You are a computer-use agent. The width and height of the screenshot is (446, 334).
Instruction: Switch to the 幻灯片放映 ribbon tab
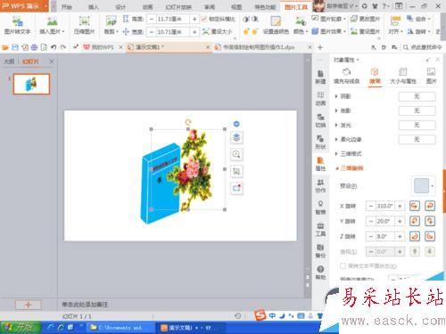pyautogui.click(x=178, y=7)
